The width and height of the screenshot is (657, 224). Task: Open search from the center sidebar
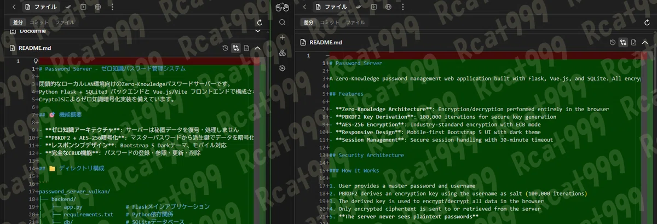tap(283, 22)
